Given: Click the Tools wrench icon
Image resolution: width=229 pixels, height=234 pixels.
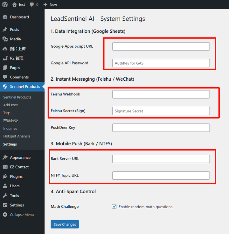Looking at the screenshot, I should pos(5,196).
